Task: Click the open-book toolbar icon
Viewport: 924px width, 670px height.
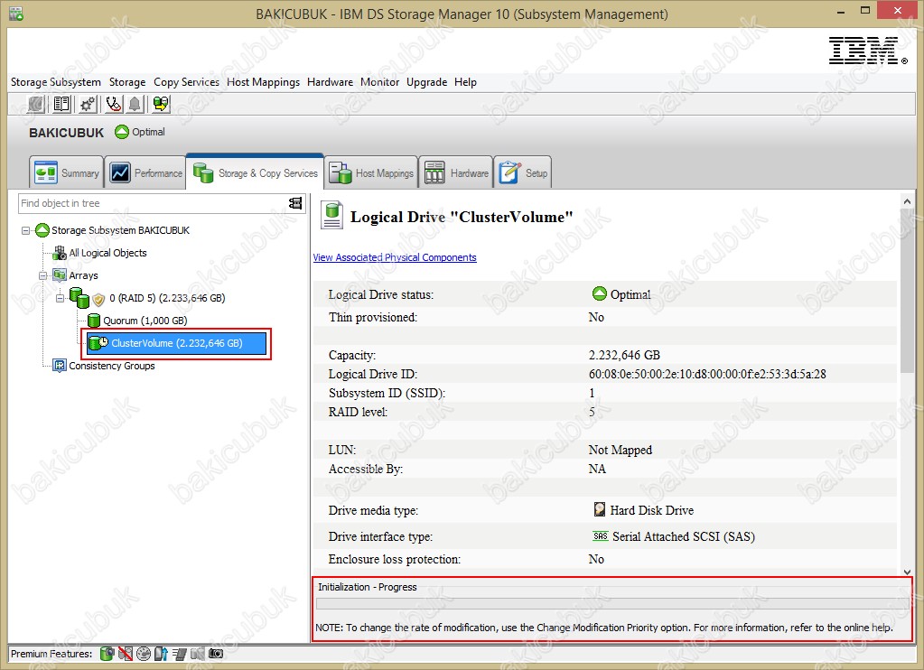Action: 61,105
